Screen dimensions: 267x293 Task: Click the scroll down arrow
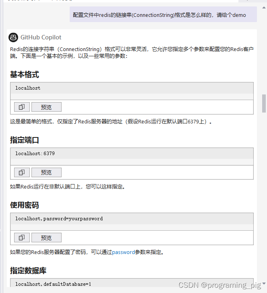click(264, 283)
